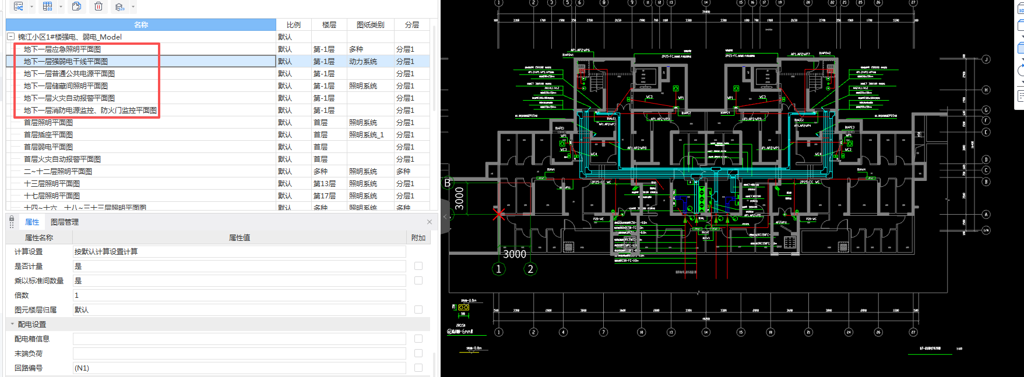Viewport: 1024px width, 377px height.
Task: Select the 首层照明平面图 row
Action: [217, 123]
